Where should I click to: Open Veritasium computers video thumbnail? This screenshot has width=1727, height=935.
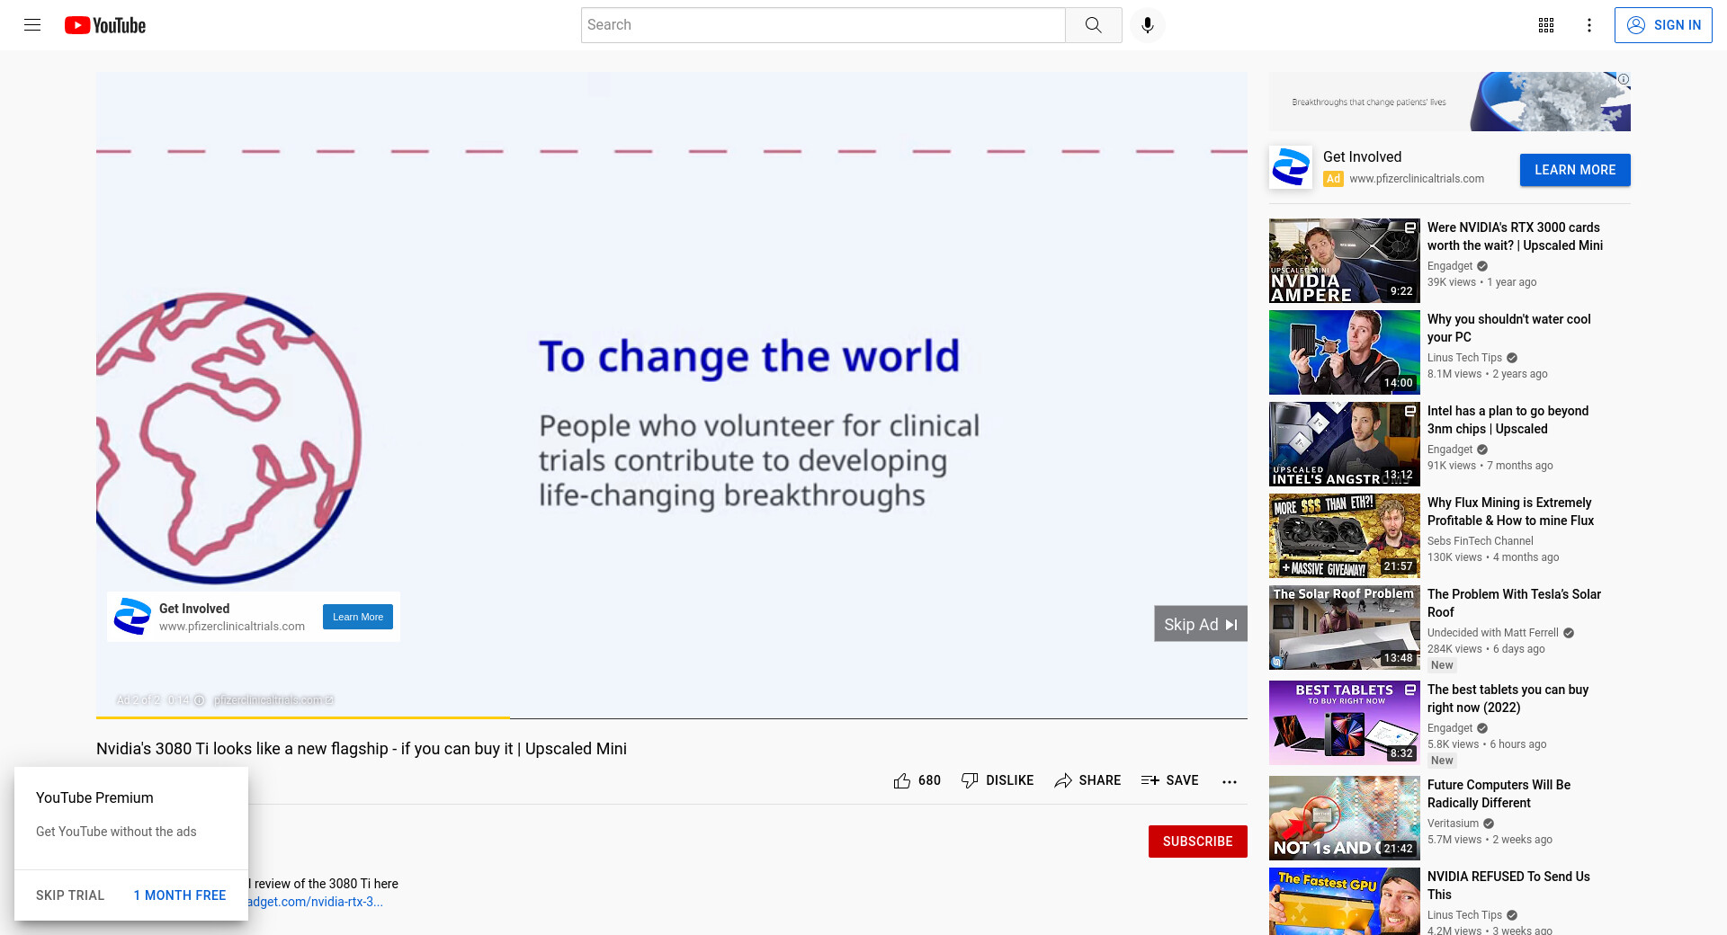click(1345, 818)
